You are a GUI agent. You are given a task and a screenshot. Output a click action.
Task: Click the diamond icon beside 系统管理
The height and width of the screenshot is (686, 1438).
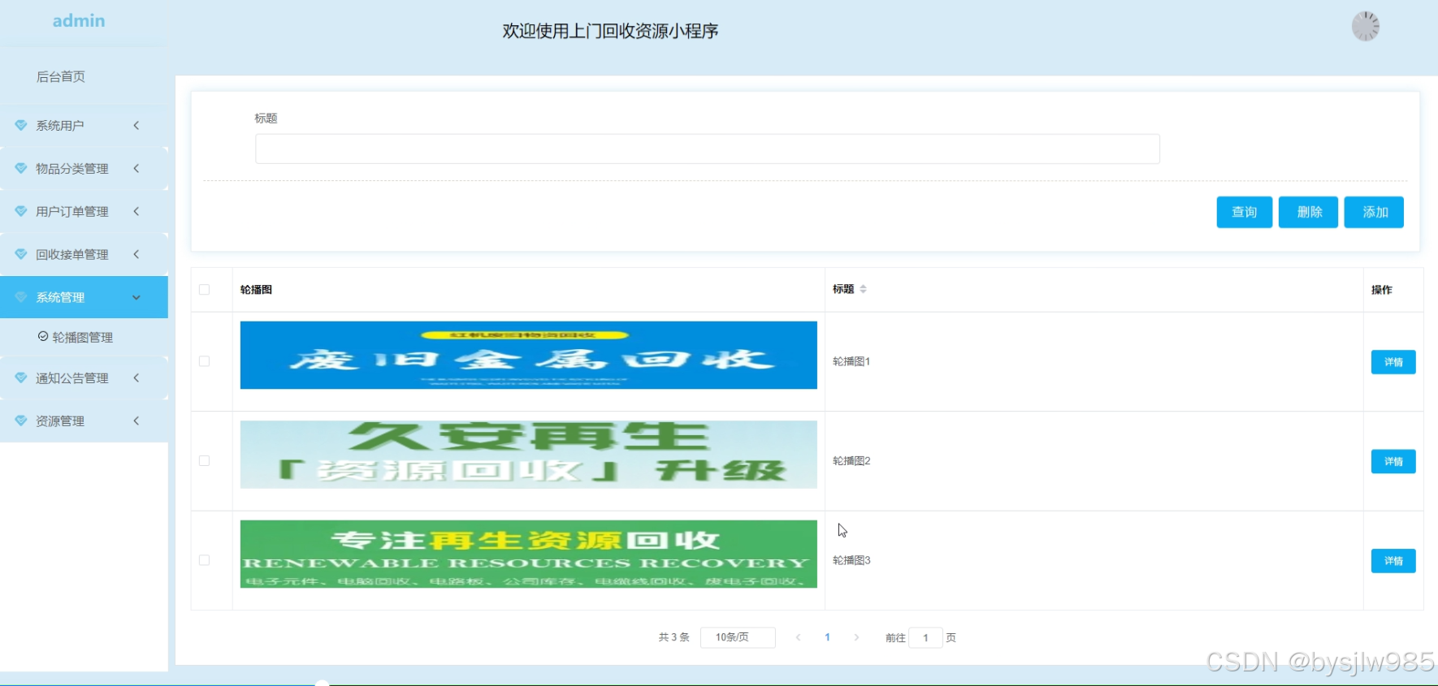click(21, 297)
